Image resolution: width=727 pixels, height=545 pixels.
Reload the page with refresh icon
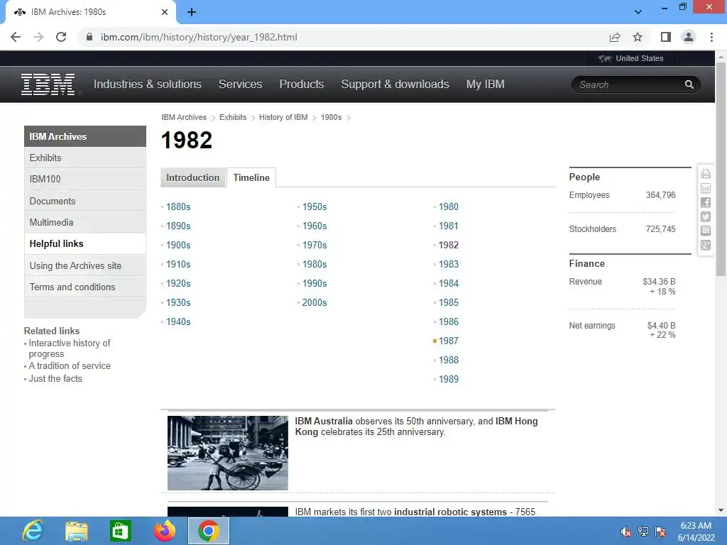point(61,37)
